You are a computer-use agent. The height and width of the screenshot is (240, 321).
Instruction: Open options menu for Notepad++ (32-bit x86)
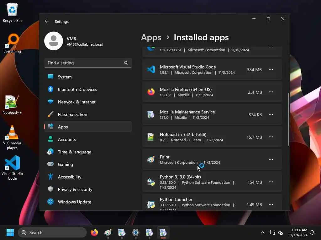271,137
